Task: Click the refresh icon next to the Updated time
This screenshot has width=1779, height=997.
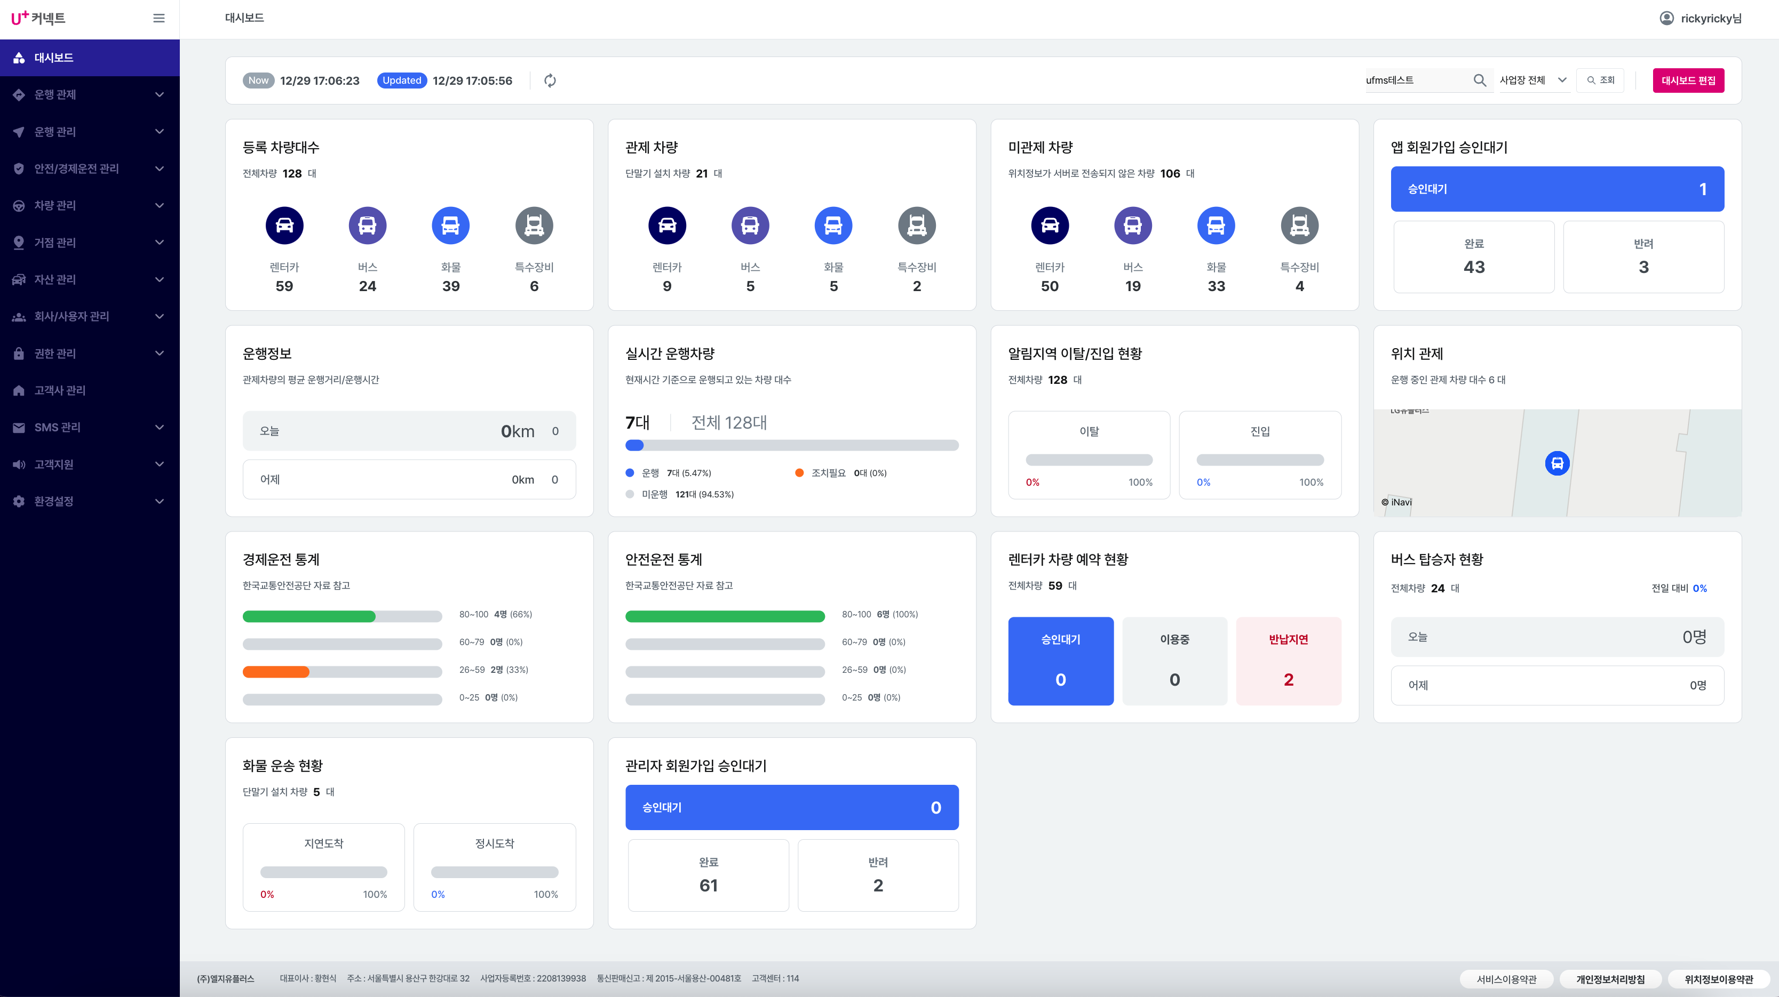Action: tap(550, 81)
